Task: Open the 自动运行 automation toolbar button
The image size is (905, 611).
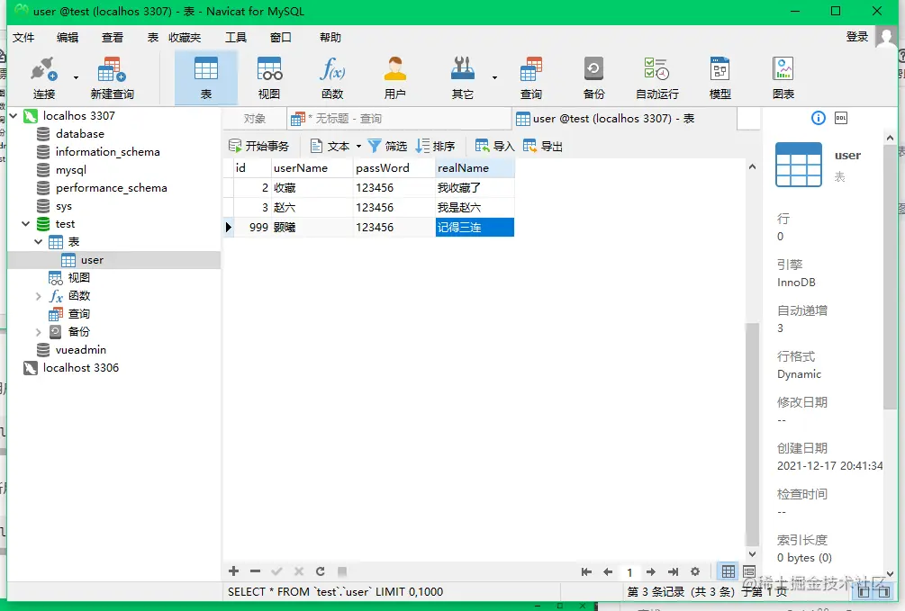Action: point(656,78)
